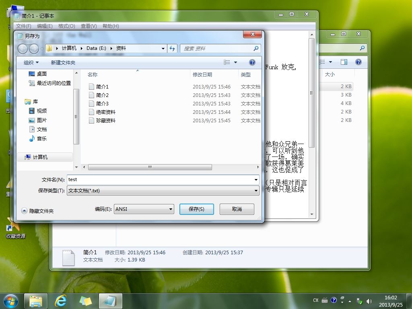412x309 pixels.
Task: Open Windows Explorer from taskbar
Action: pyautogui.click(x=36, y=301)
